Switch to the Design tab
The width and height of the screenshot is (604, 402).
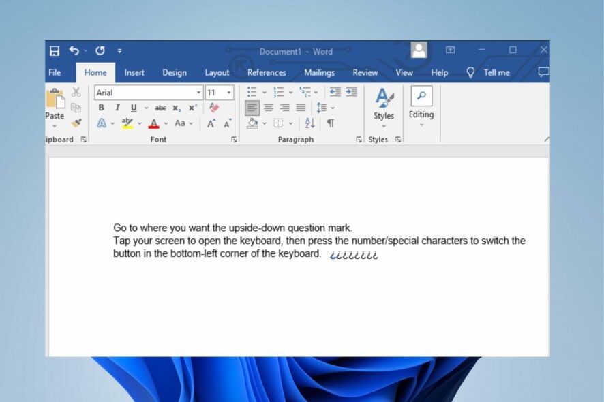pyautogui.click(x=175, y=72)
